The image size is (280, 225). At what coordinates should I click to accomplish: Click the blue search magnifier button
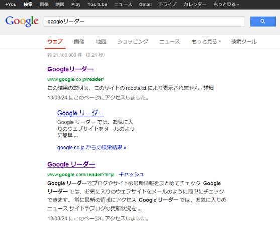[263, 22]
